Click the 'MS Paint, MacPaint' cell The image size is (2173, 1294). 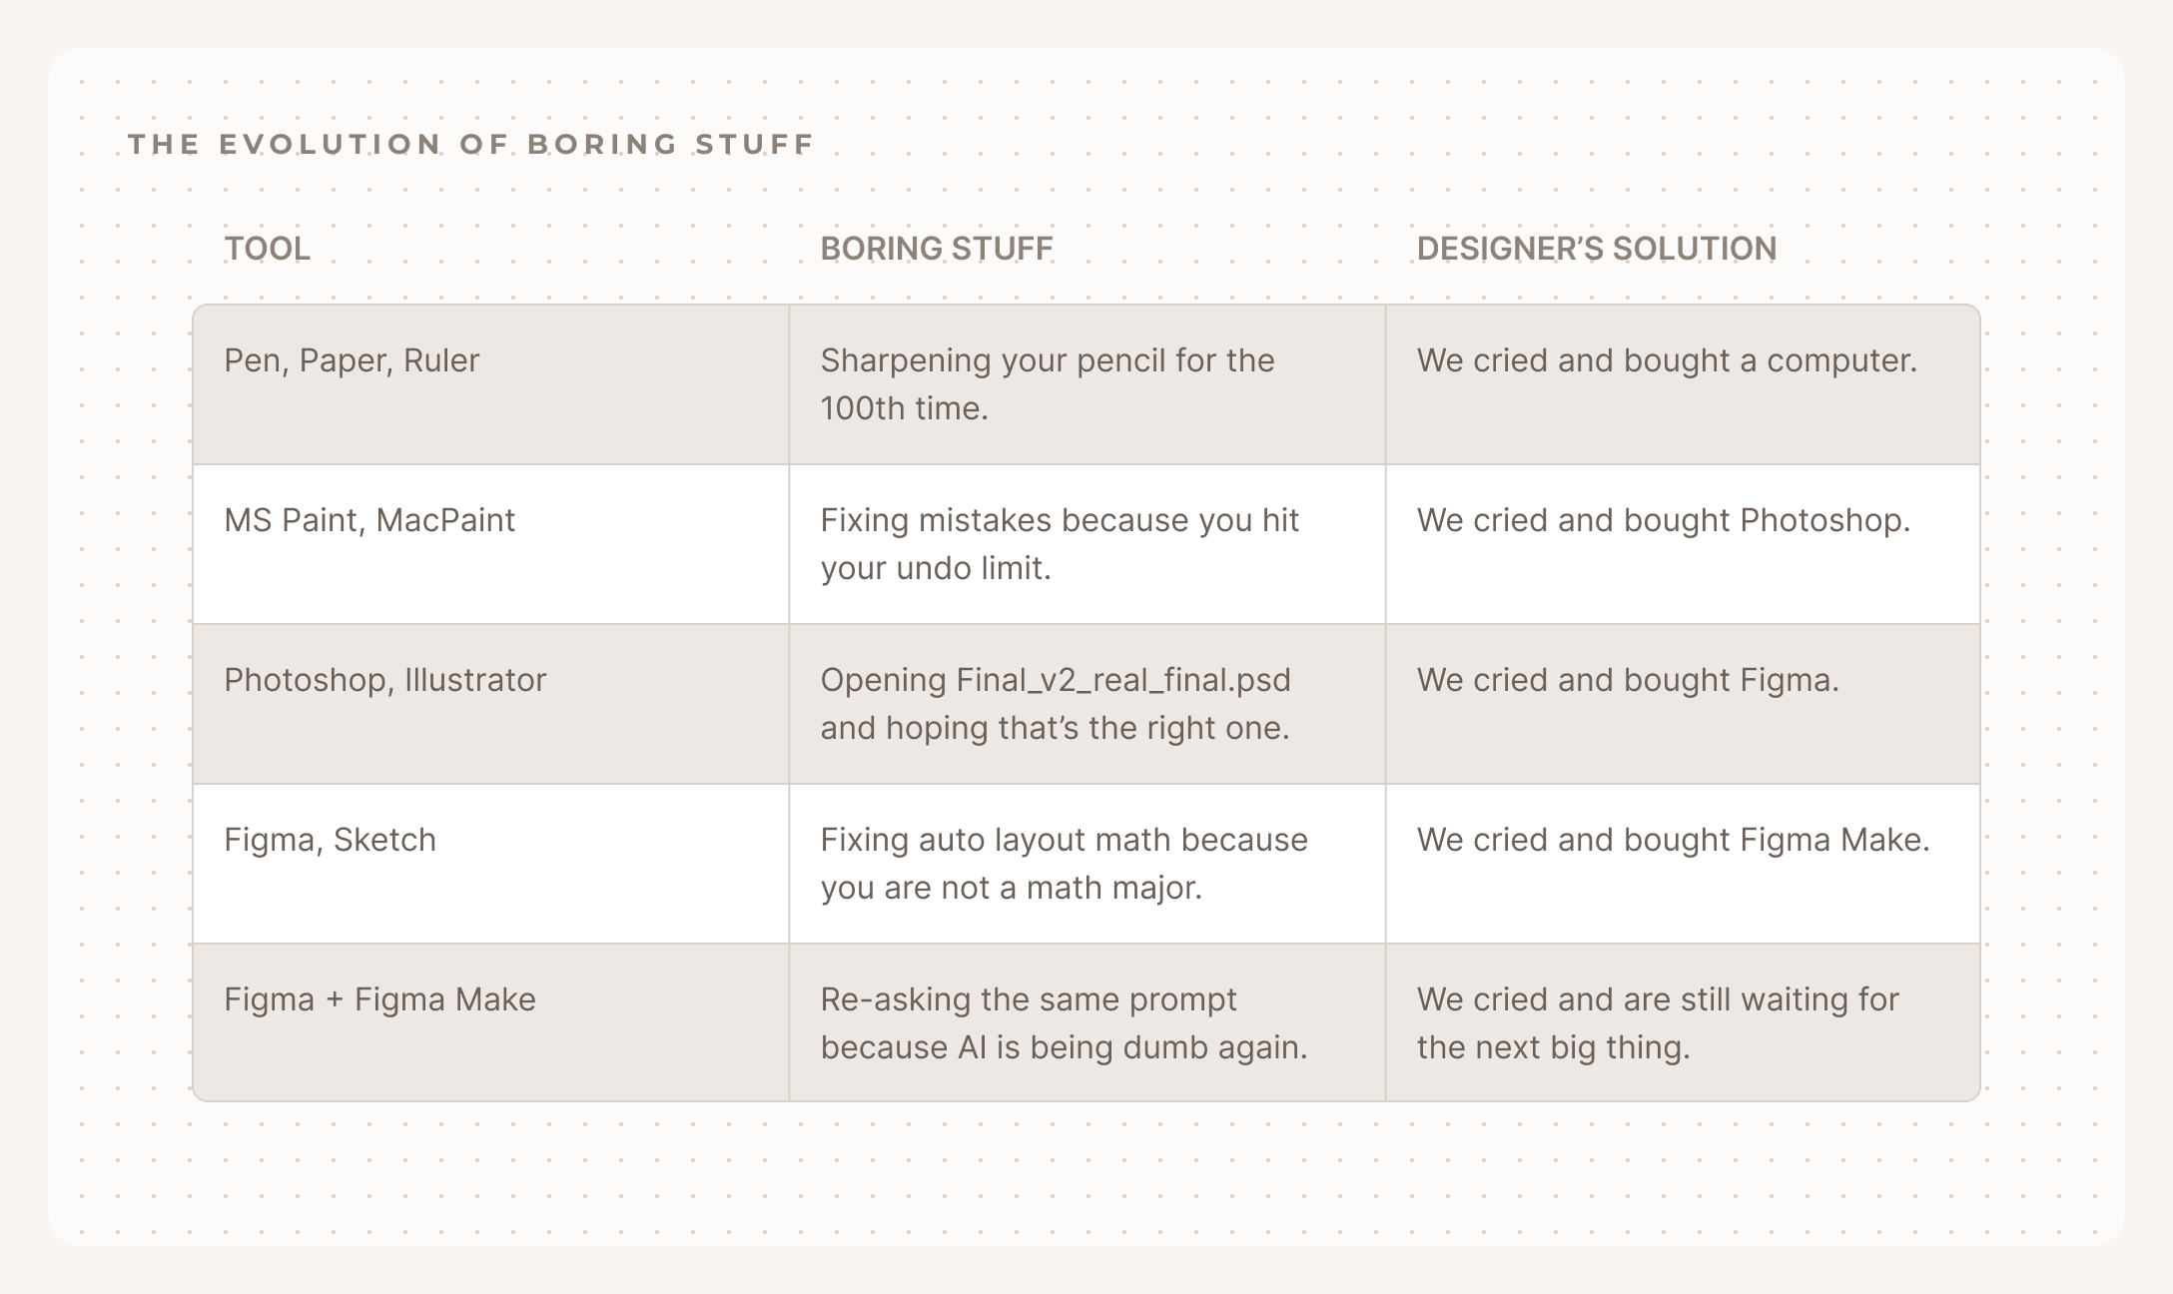click(369, 520)
